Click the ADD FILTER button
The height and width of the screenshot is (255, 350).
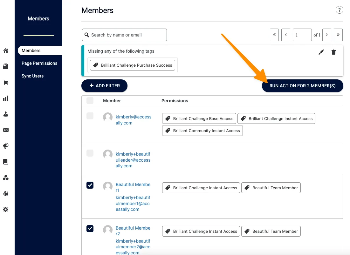tap(105, 86)
